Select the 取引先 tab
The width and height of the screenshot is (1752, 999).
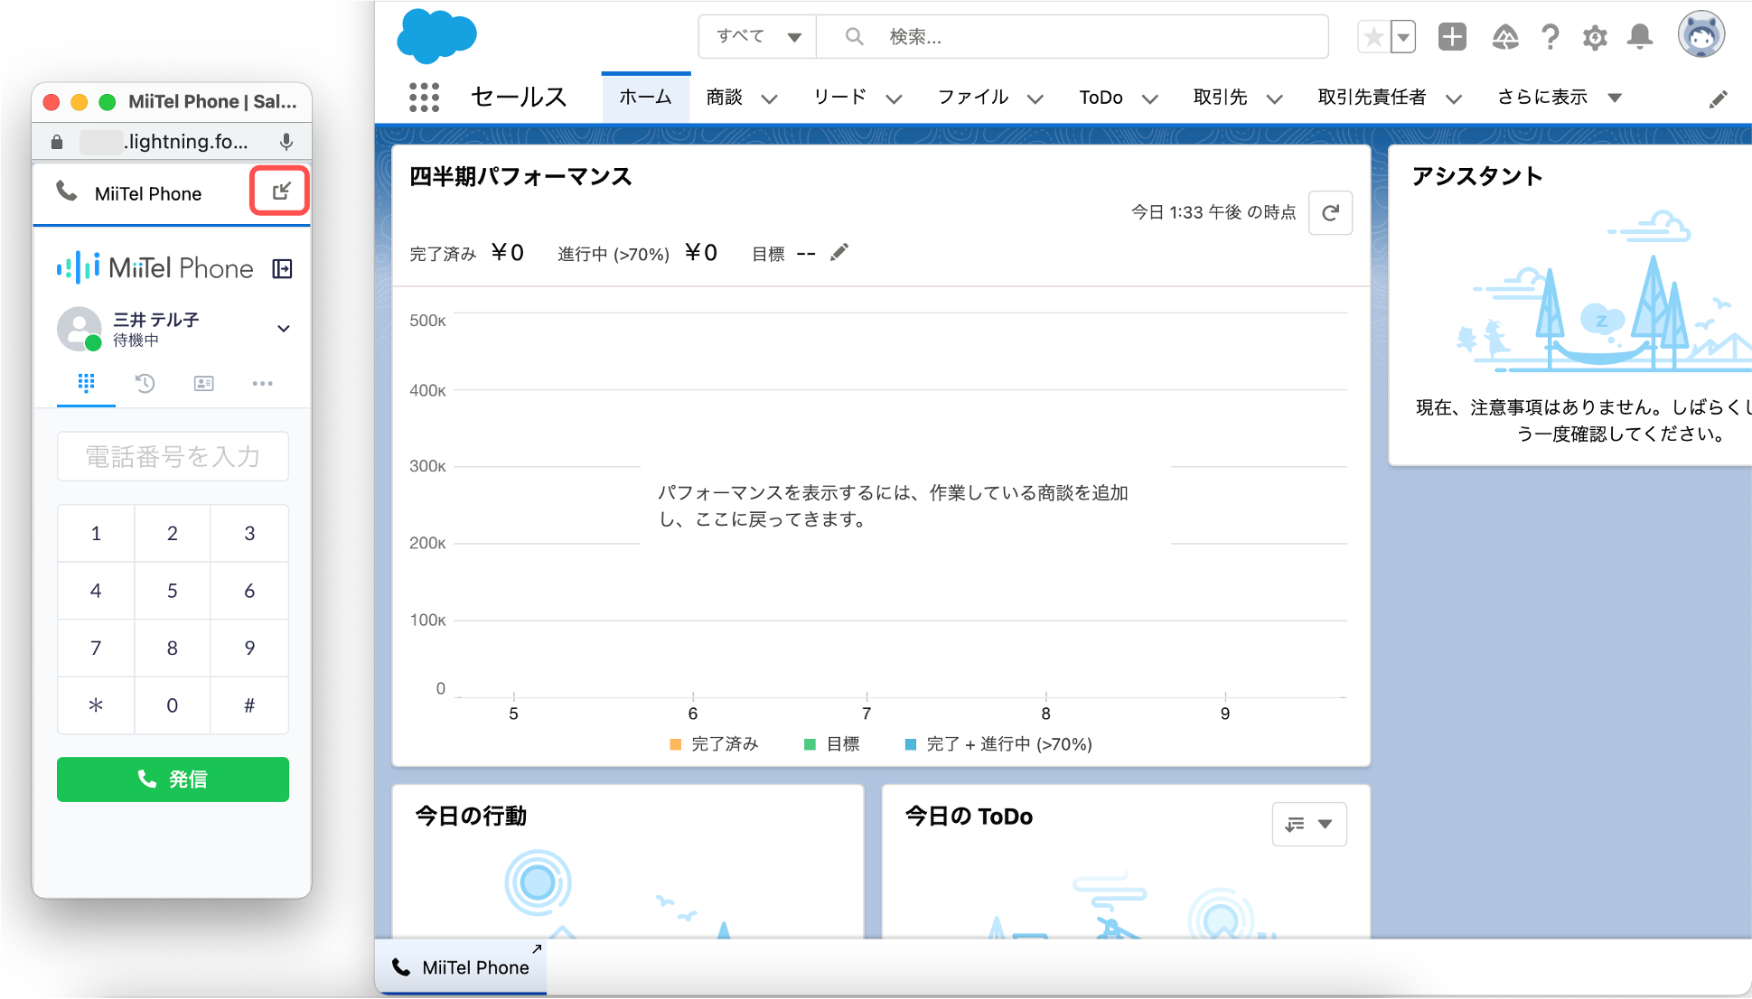click(x=1221, y=98)
